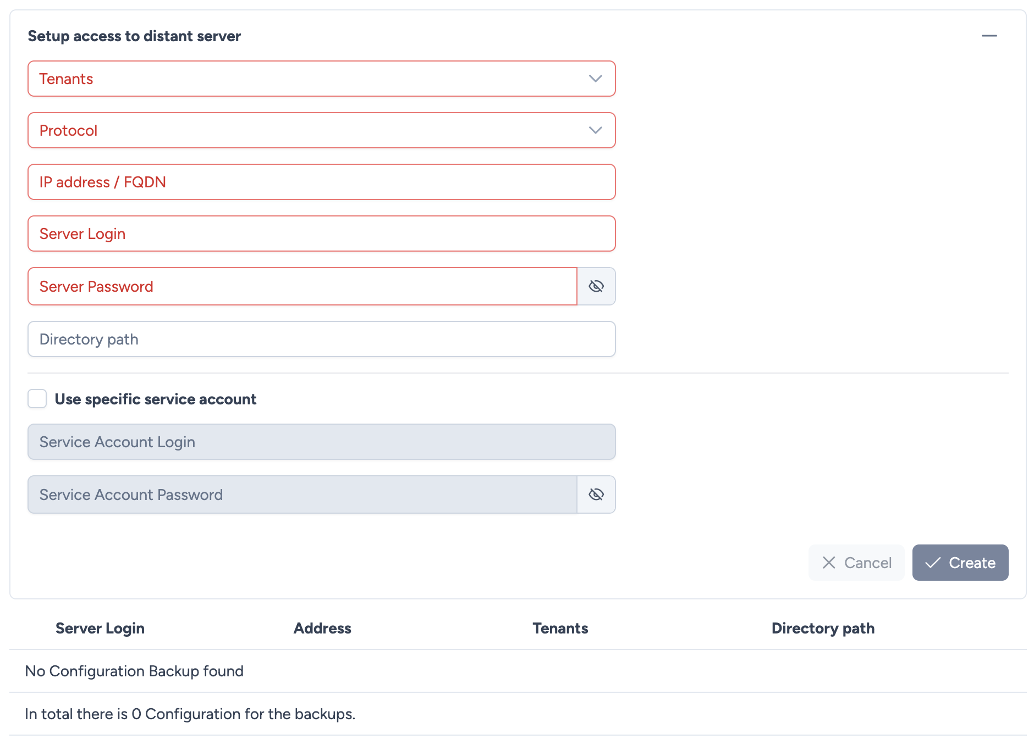Reveal the Service Account Password with eye icon

point(596,494)
